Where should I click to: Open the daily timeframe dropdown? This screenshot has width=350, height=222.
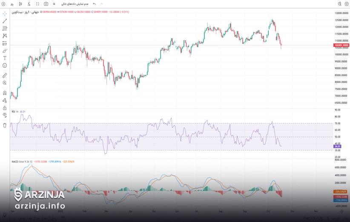pos(12,4)
